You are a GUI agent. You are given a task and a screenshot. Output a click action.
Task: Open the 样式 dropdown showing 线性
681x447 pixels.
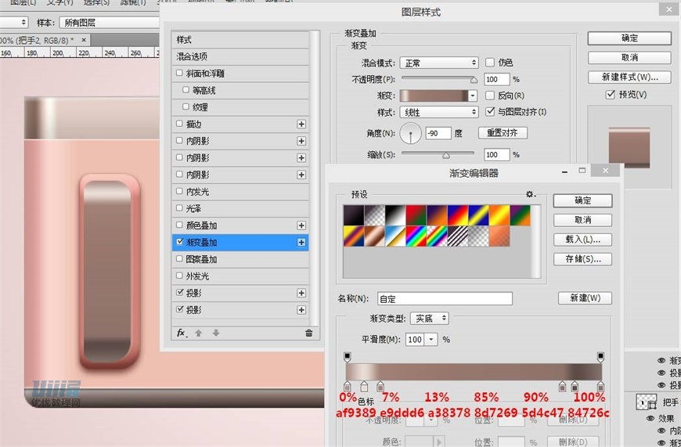click(439, 113)
